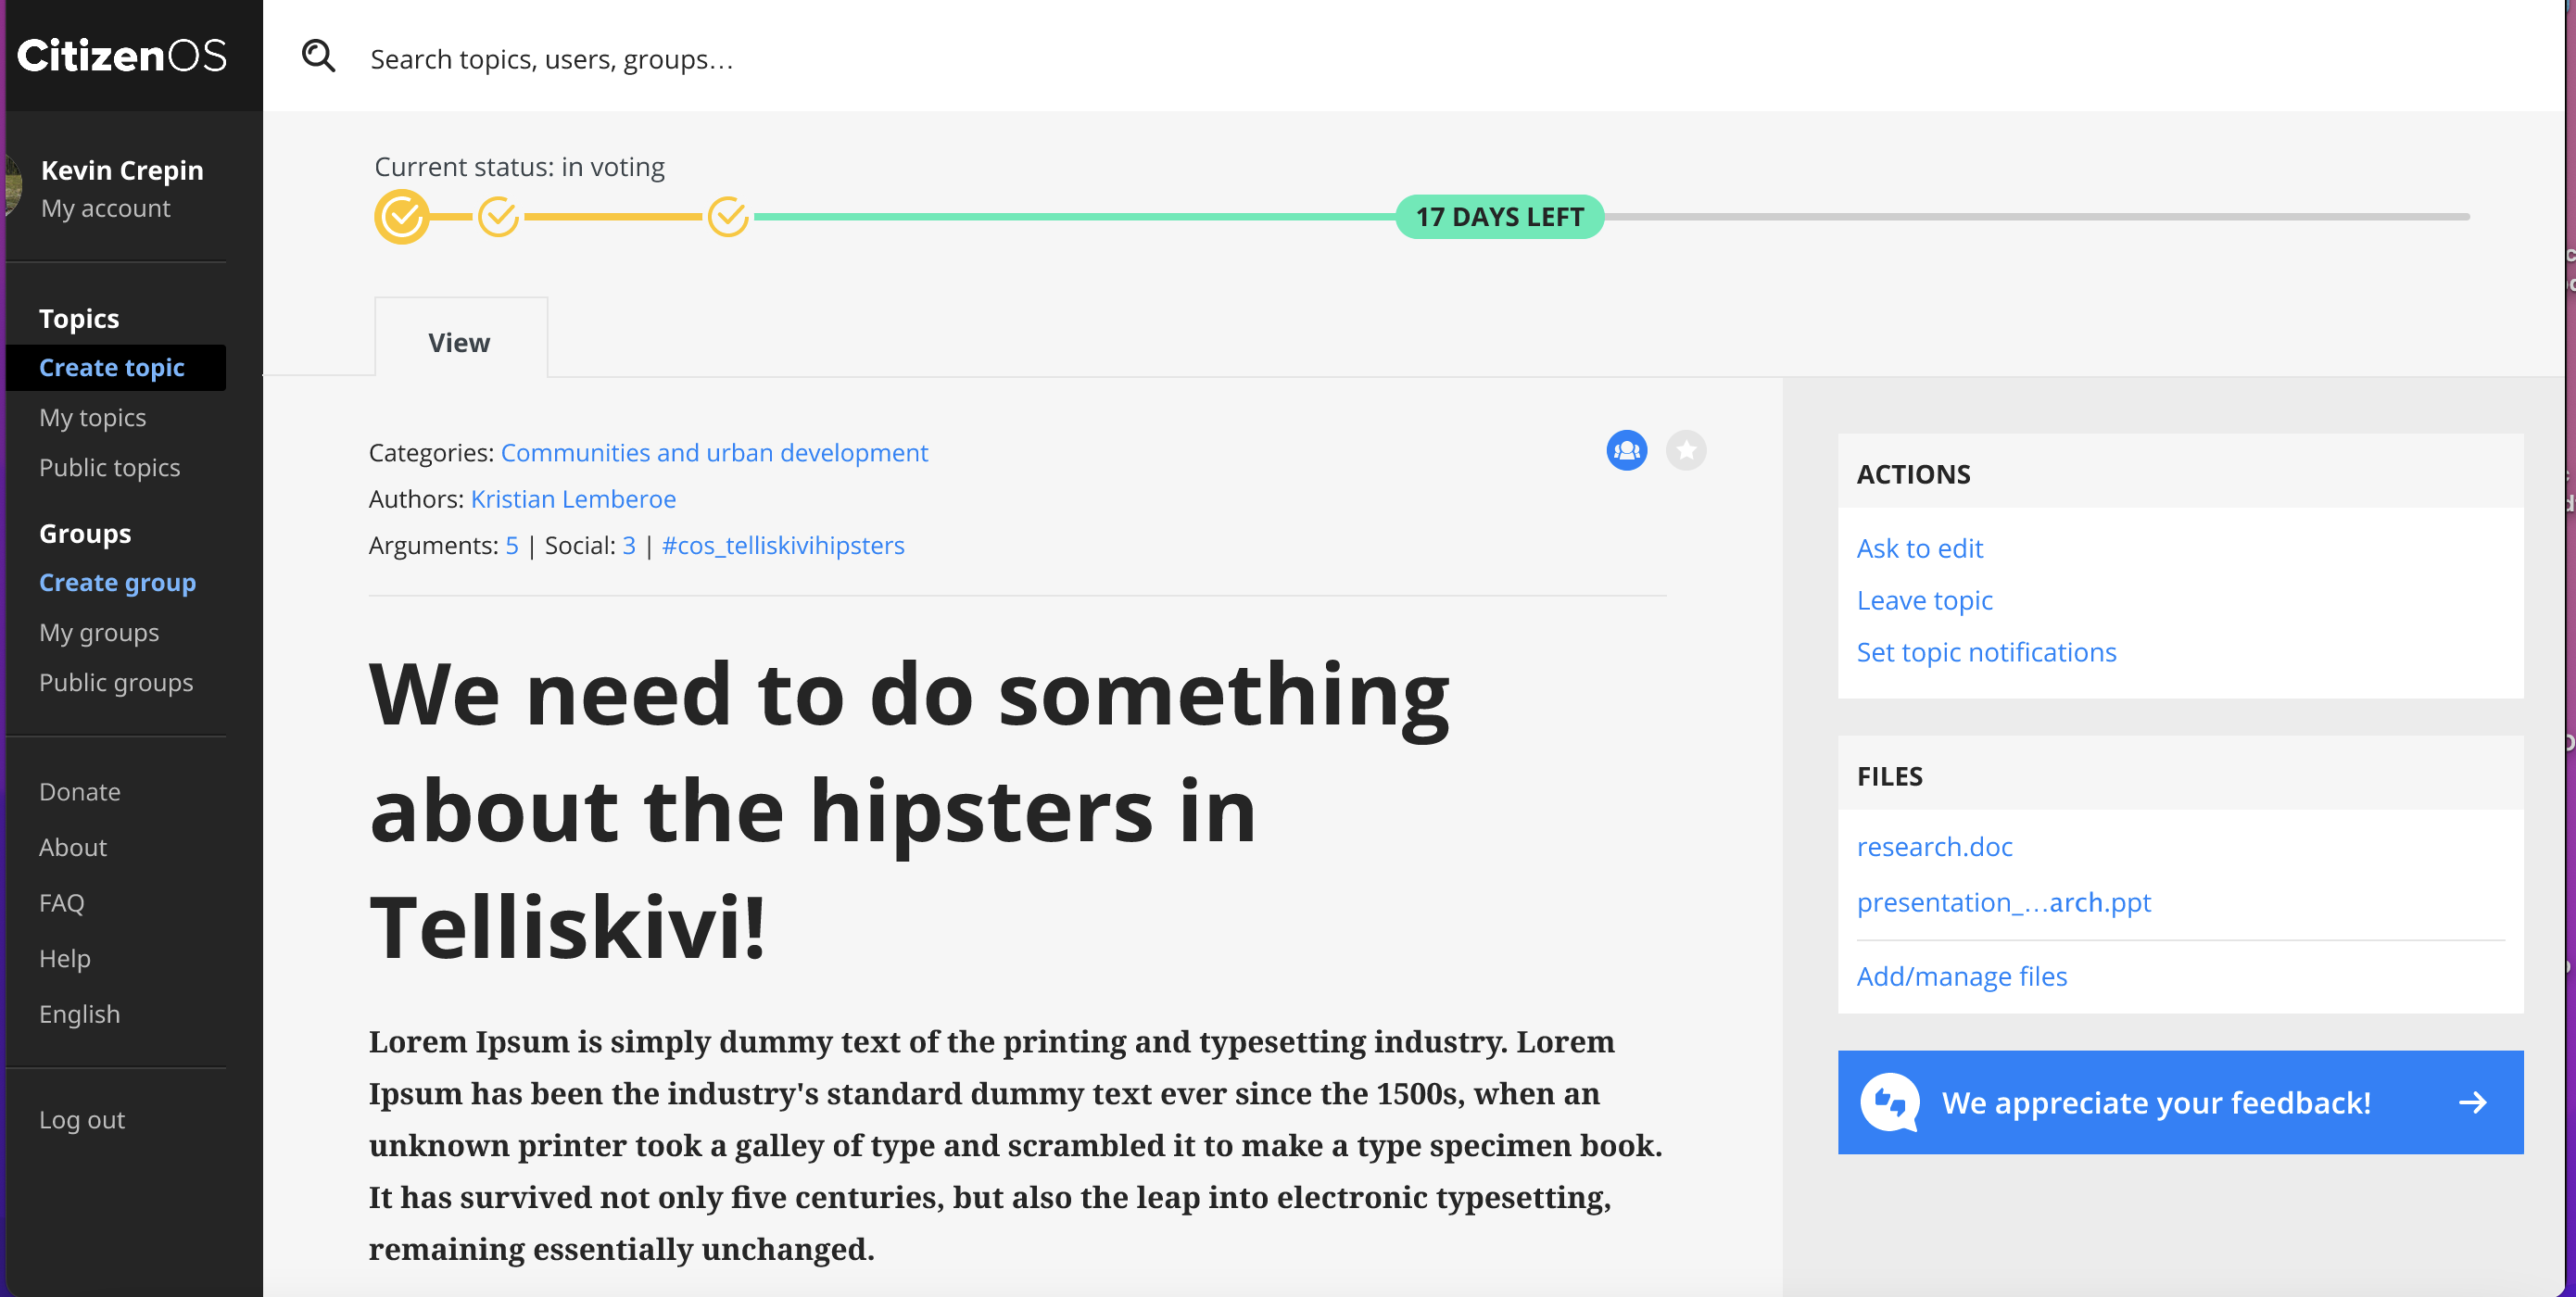Click the blue group members icon on the topic
Viewport: 2576px width, 1297px height.
click(x=1625, y=451)
